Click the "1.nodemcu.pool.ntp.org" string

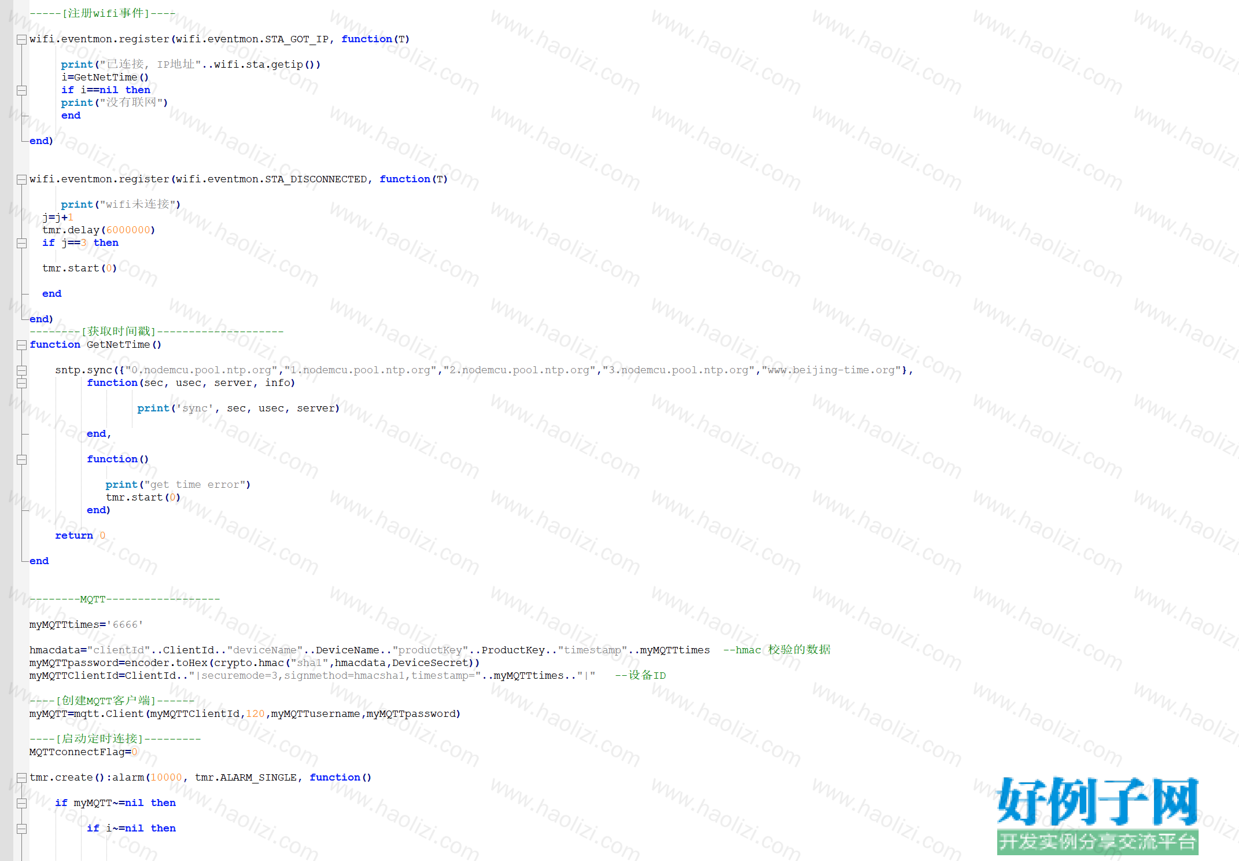360,370
